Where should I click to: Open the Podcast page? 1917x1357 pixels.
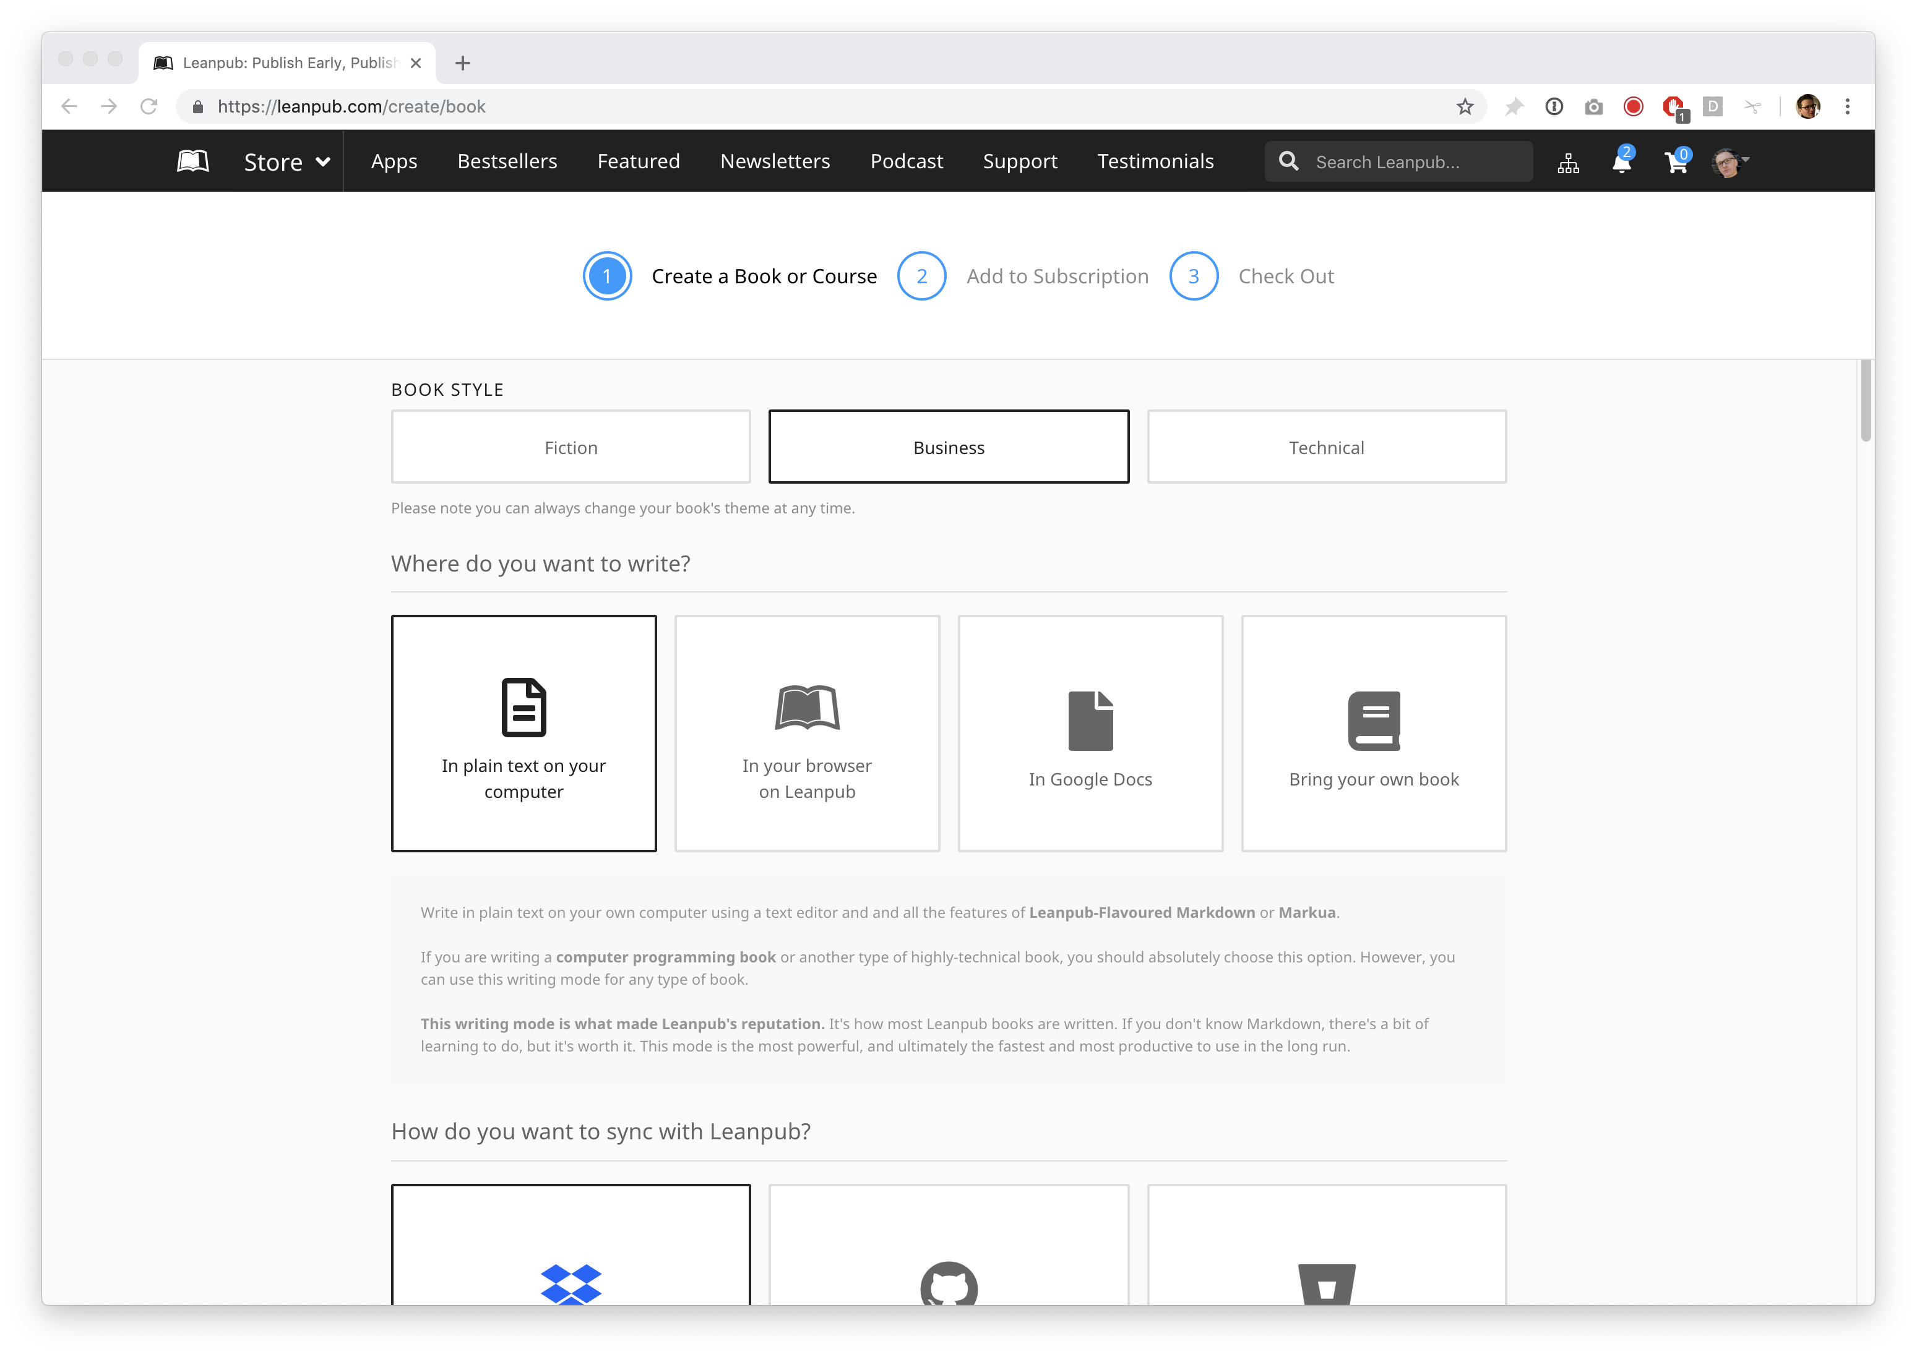907,161
